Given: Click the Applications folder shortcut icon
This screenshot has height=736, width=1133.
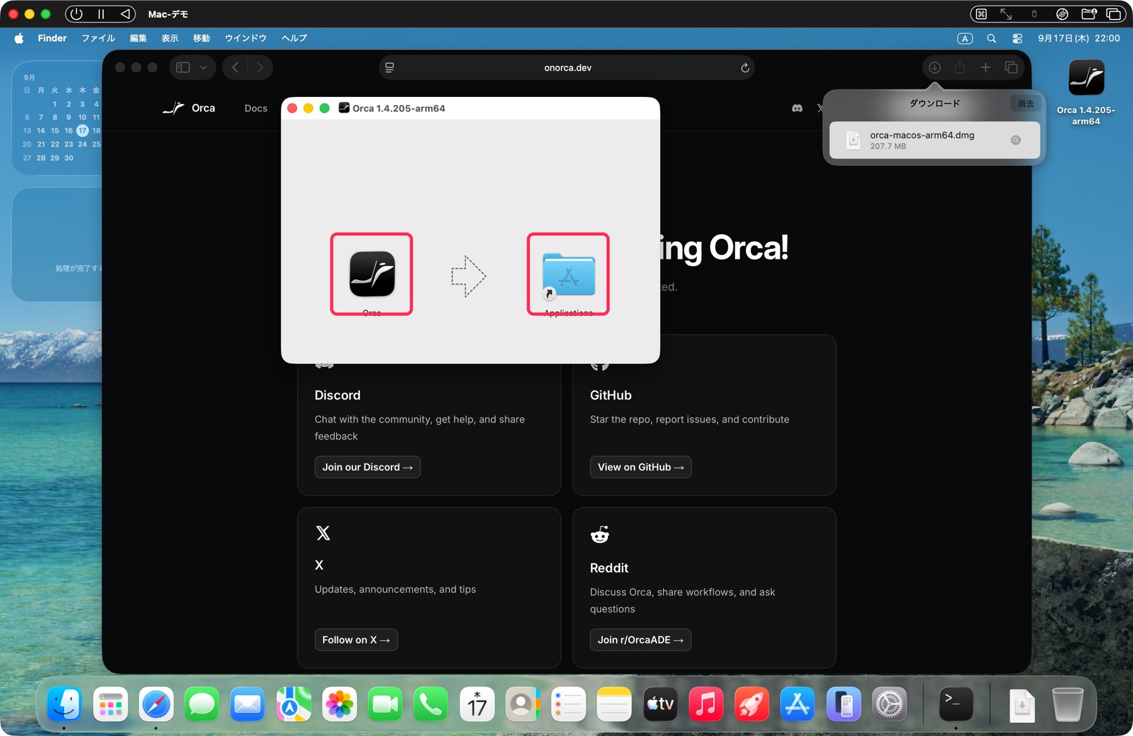Looking at the screenshot, I should coord(568,275).
